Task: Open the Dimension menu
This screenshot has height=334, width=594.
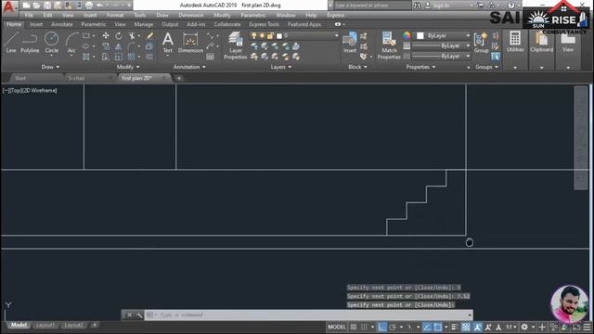Action: click(x=191, y=15)
